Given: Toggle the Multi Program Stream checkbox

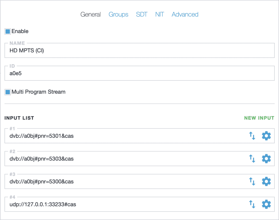Looking at the screenshot, I should [7, 92].
